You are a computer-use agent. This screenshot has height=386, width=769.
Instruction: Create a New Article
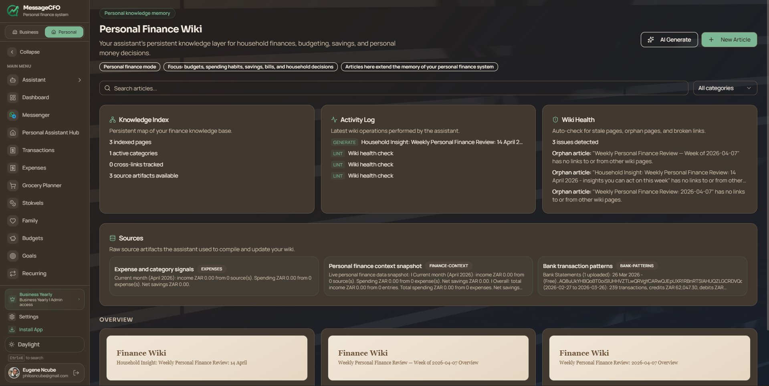click(729, 40)
